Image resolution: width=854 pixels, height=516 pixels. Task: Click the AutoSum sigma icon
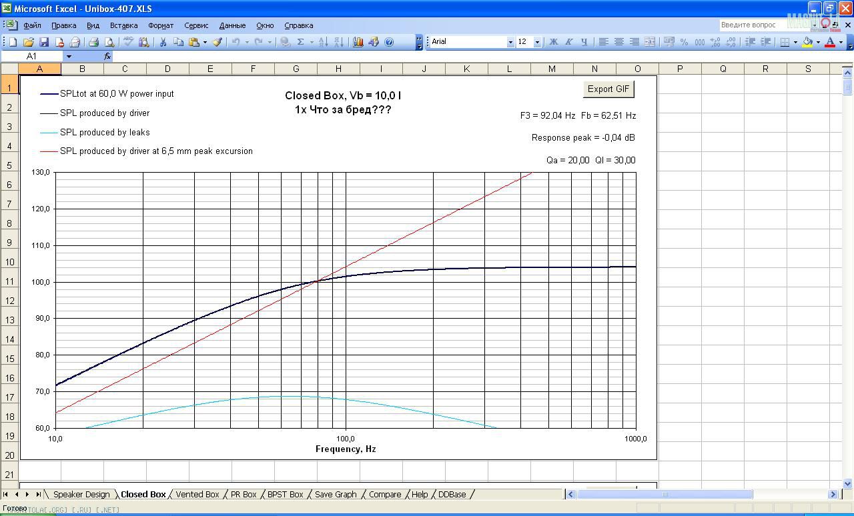(300, 42)
